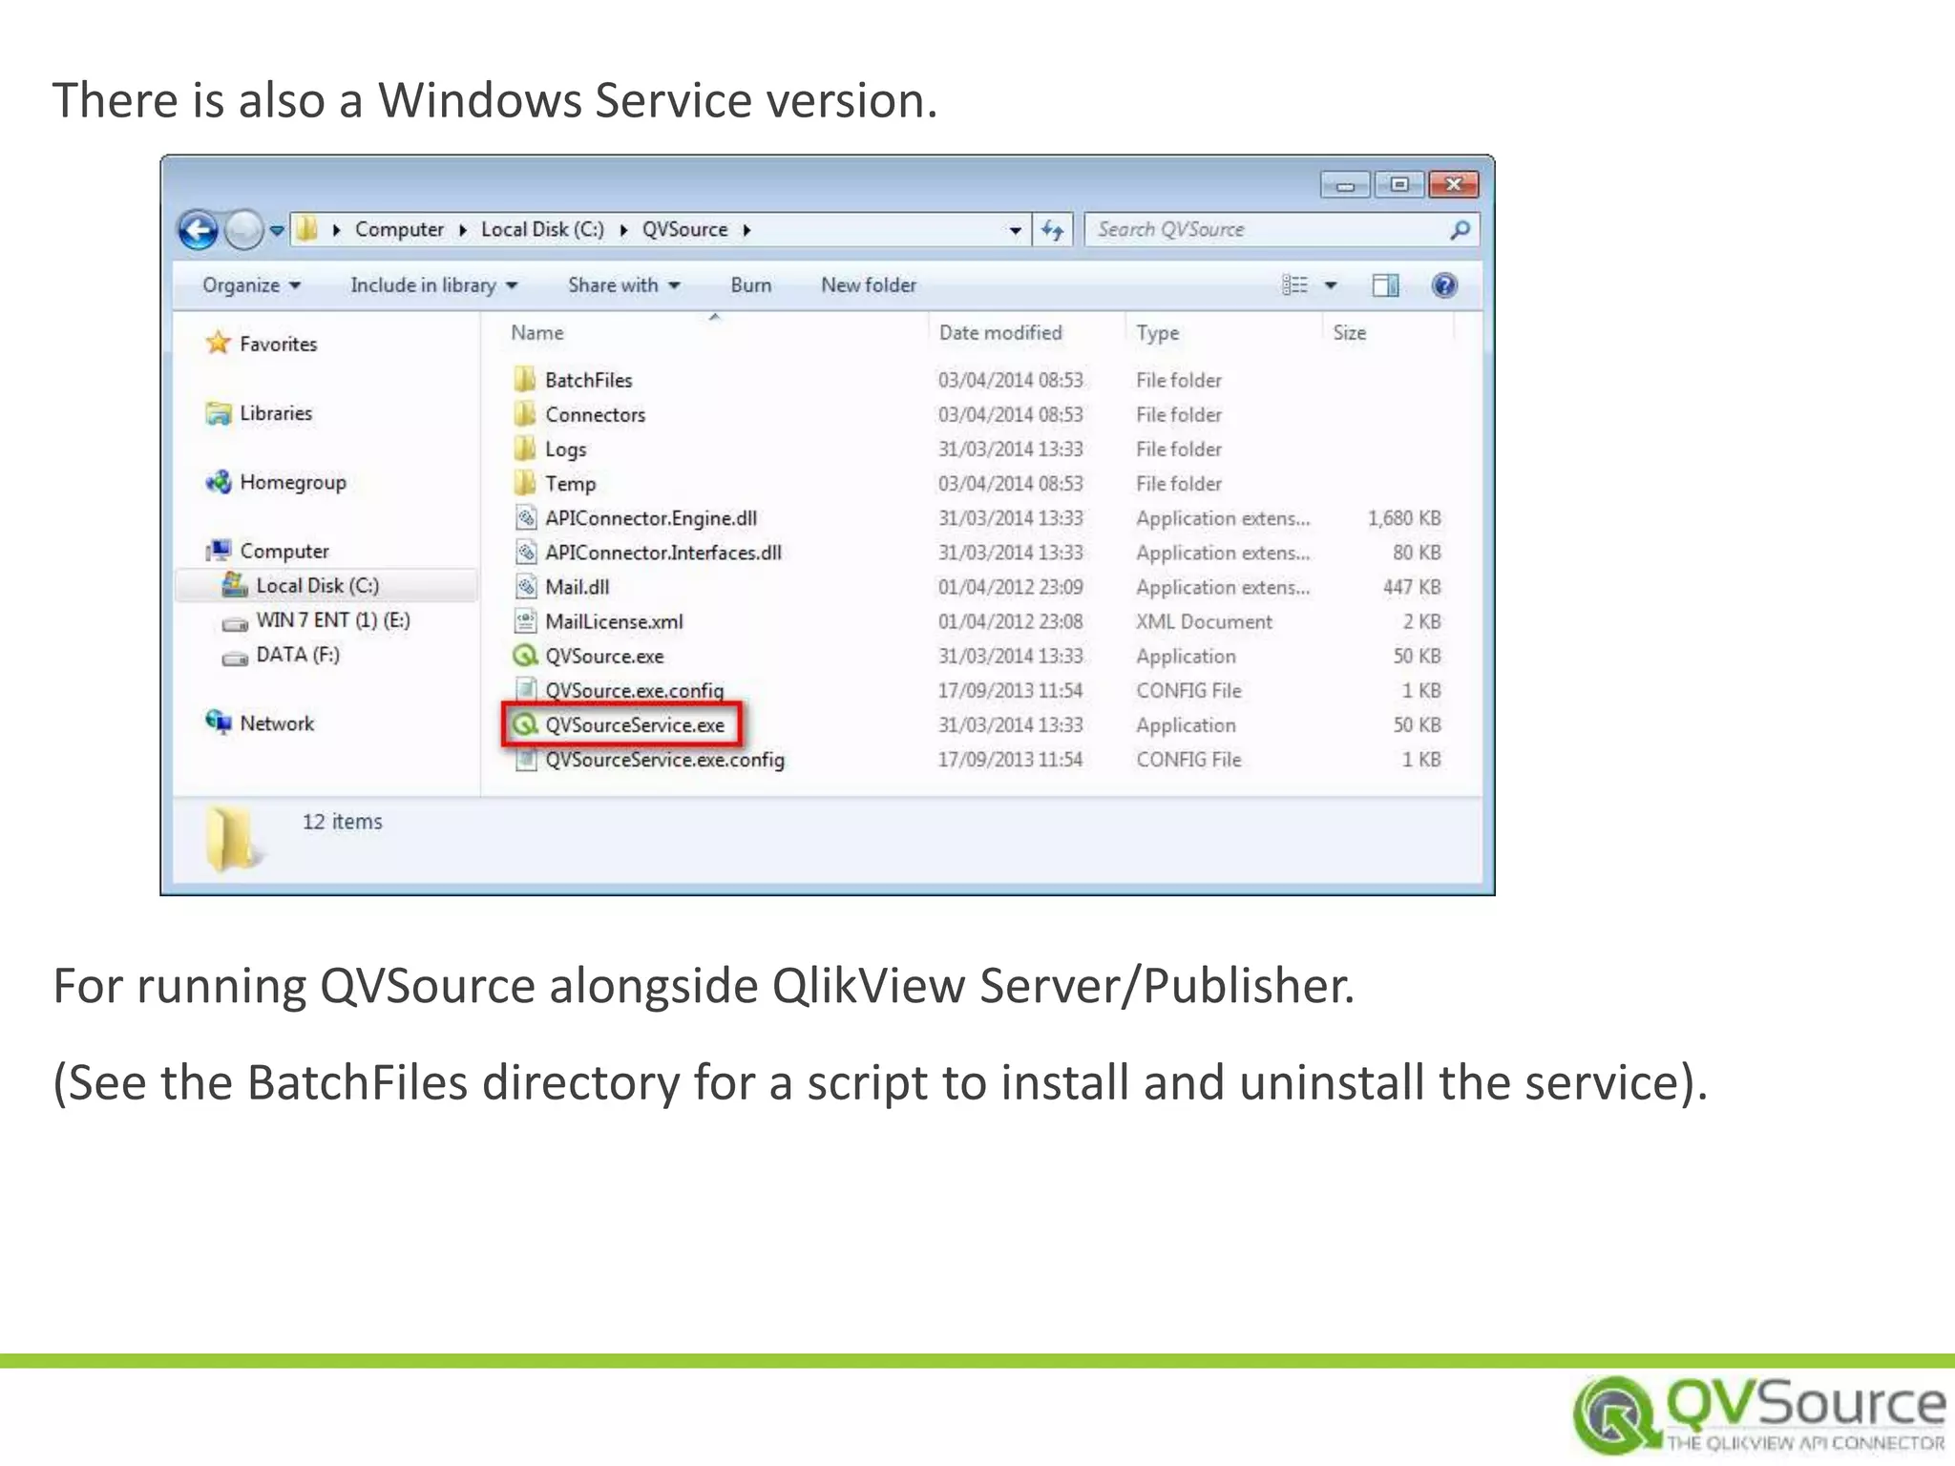This screenshot has height=1466, width=1955.
Task: Click the QVSourceService.exe application icon
Action: pos(525,725)
